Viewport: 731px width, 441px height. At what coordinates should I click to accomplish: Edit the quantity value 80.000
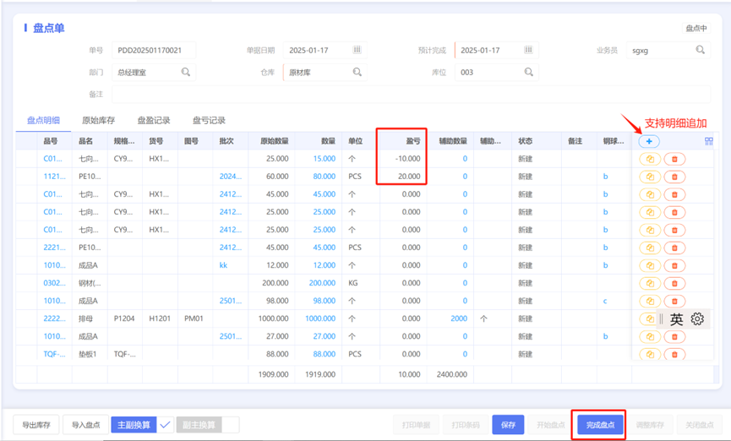tap(324, 177)
